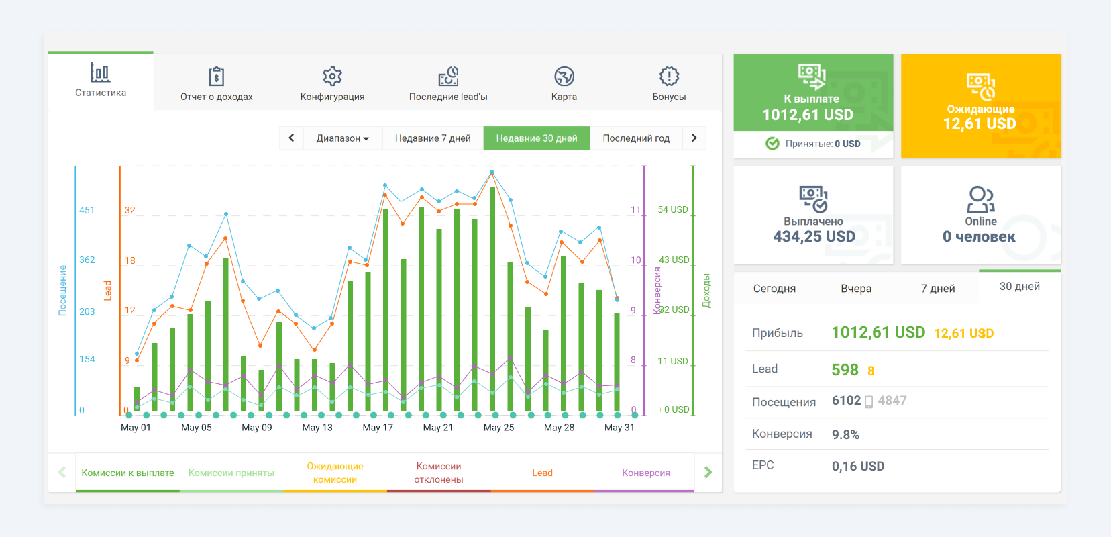Click the Online 0 человек card
The width and height of the screenshot is (1111, 537).
pos(981,215)
